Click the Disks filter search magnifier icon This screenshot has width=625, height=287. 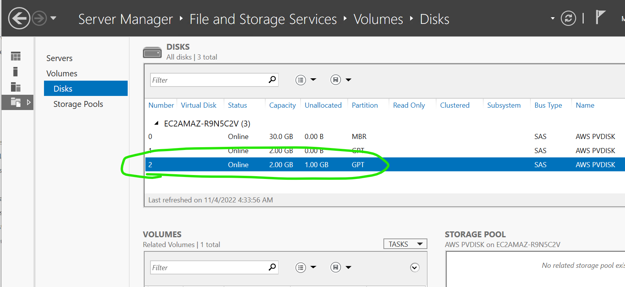272,80
